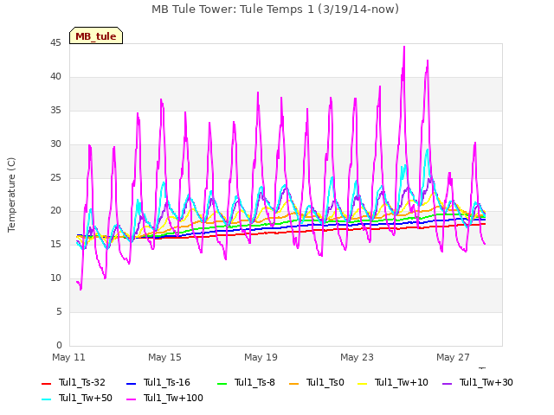Click the 20 y-axis tick label
Screen dimensions: 554x415
tap(55, 211)
